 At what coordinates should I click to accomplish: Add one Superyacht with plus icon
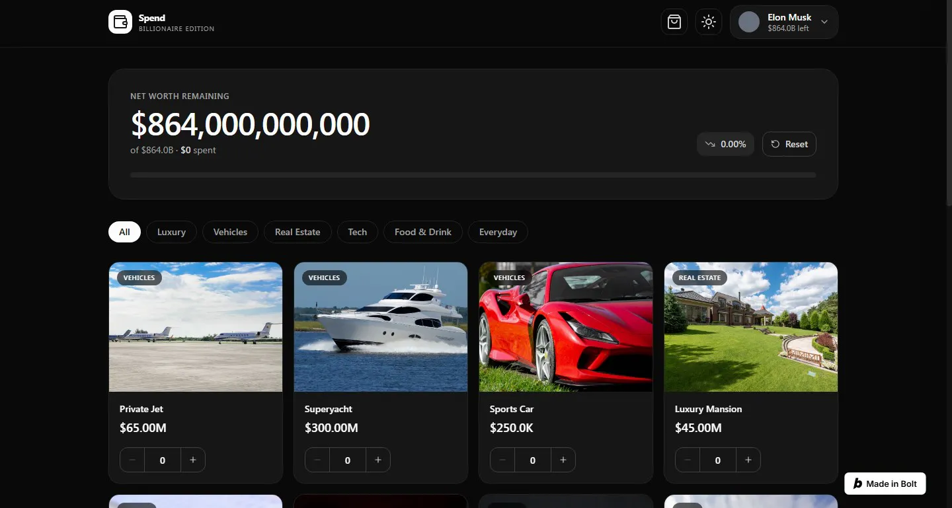[378, 460]
